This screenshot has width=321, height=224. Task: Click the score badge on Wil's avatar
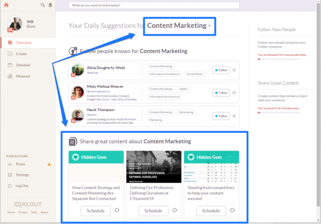click(10, 30)
